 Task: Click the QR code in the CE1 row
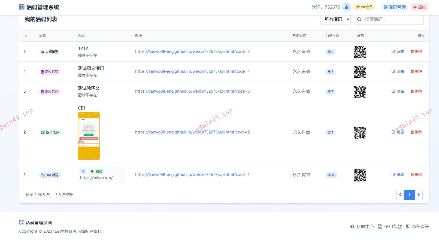coord(360,133)
